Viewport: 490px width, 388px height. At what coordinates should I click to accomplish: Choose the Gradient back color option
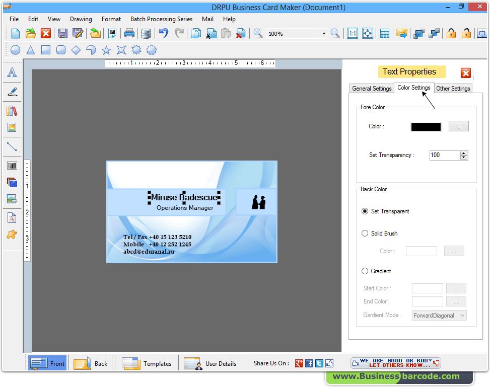point(365,271)
